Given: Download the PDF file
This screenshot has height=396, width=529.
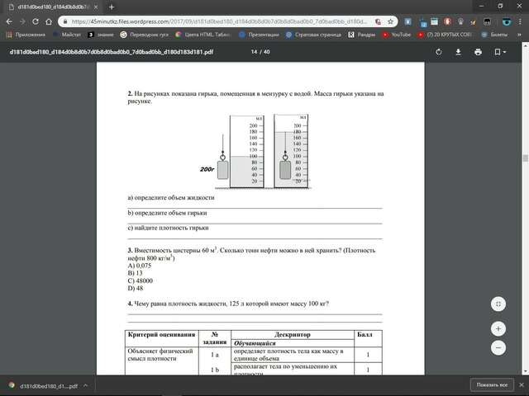Looking at the screenshot, I should [x=458, y=52].
